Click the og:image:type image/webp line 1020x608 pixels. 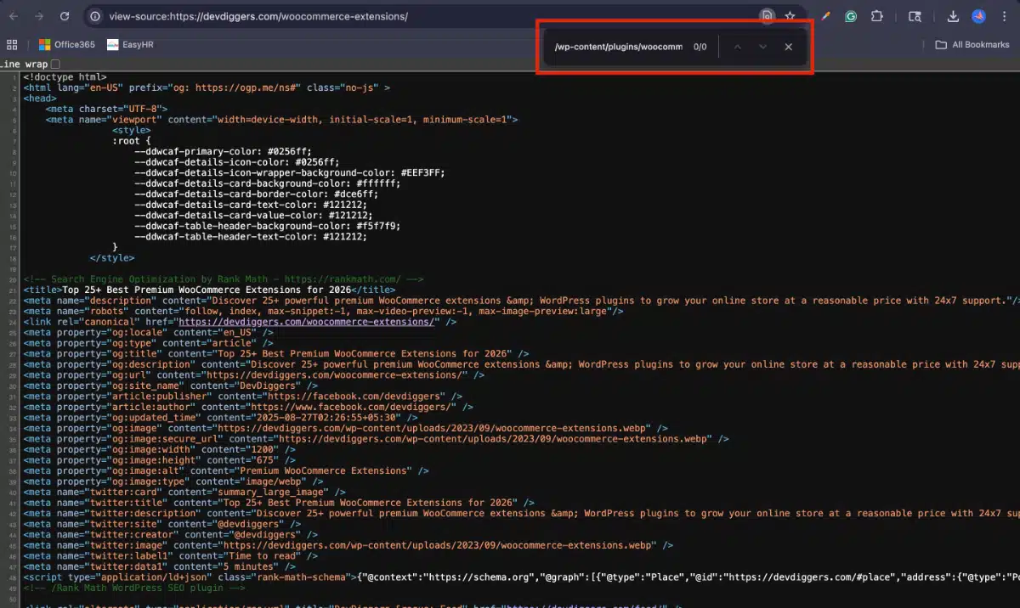(173, 481)
